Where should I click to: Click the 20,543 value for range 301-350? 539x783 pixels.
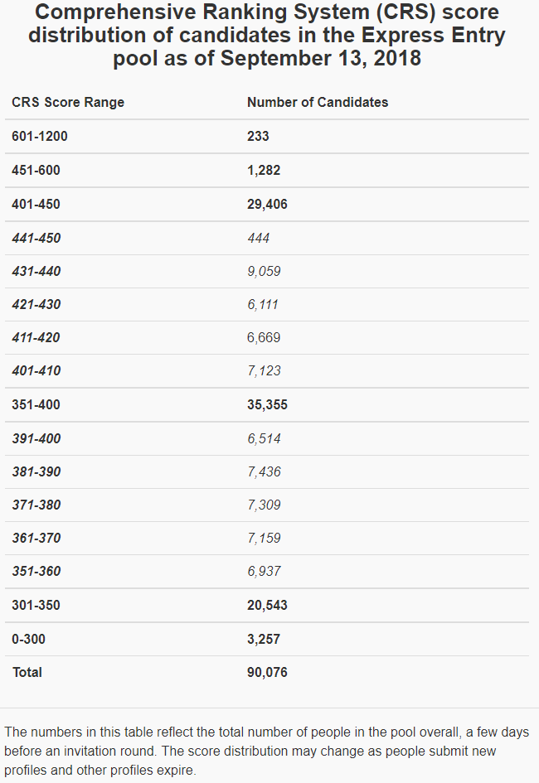(x=267, y=605)
